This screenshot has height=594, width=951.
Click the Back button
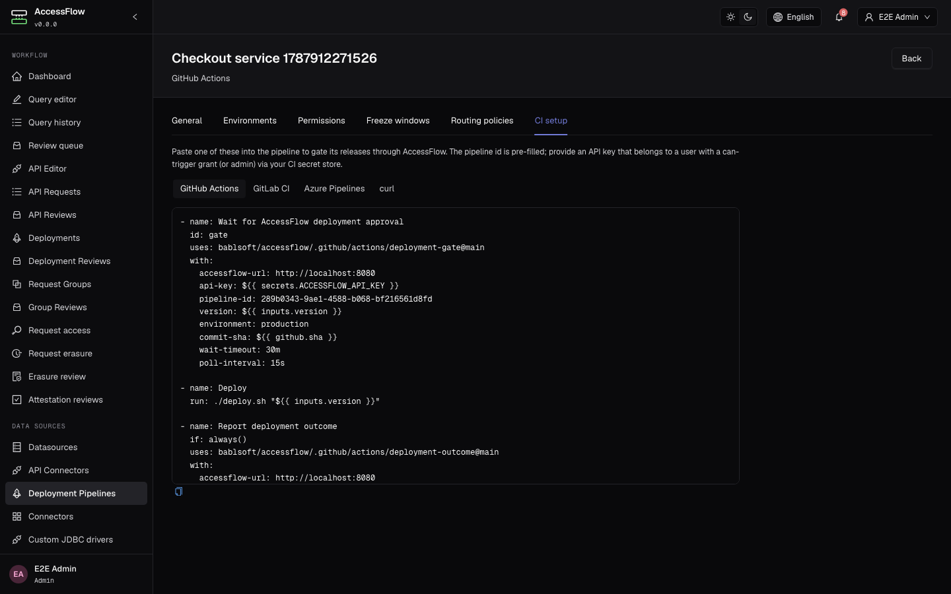(x=911, y=58)
